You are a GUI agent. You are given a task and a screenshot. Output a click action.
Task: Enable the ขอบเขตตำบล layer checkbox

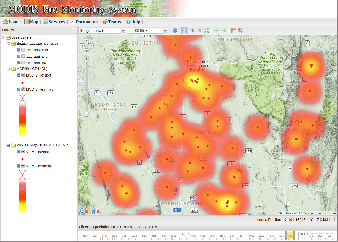coord(23,63)
